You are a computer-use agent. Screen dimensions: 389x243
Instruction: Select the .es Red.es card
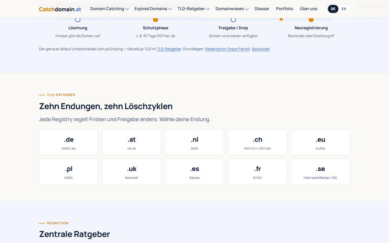[194, 172]
